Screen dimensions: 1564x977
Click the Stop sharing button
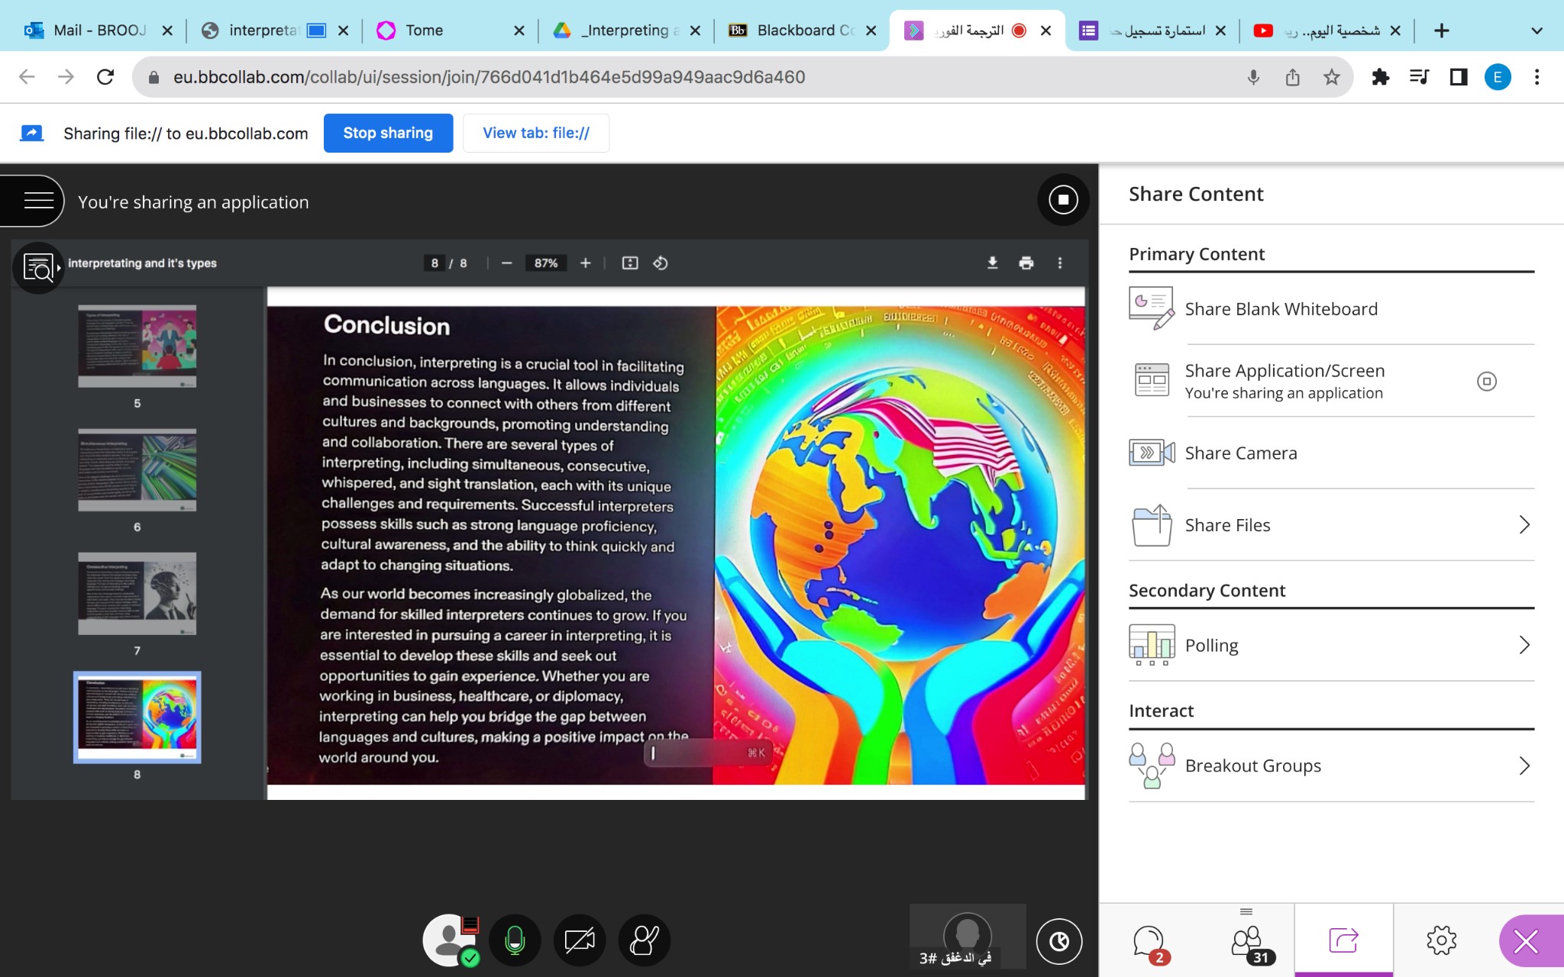388,133
